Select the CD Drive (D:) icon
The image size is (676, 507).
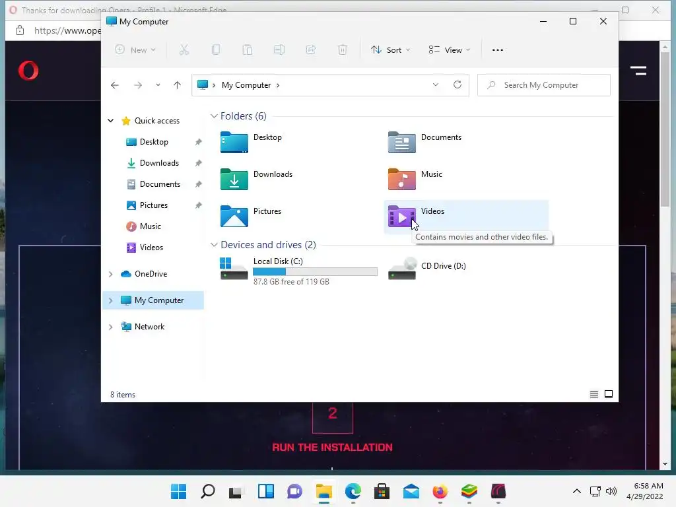point(402,269)
